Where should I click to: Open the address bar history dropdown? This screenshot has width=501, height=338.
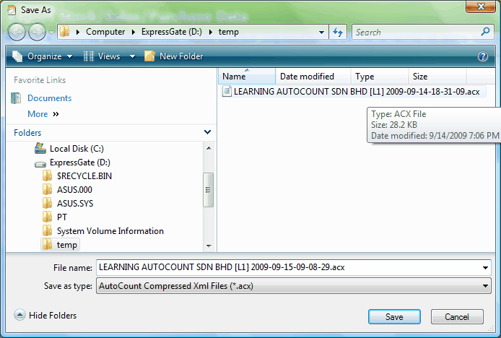point(321,32)
